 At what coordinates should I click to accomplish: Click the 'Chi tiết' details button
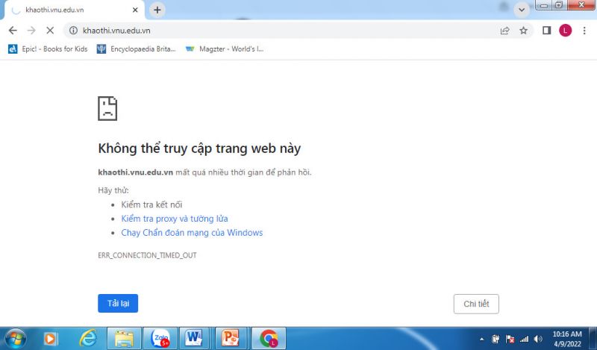click(x=476, y=304)
